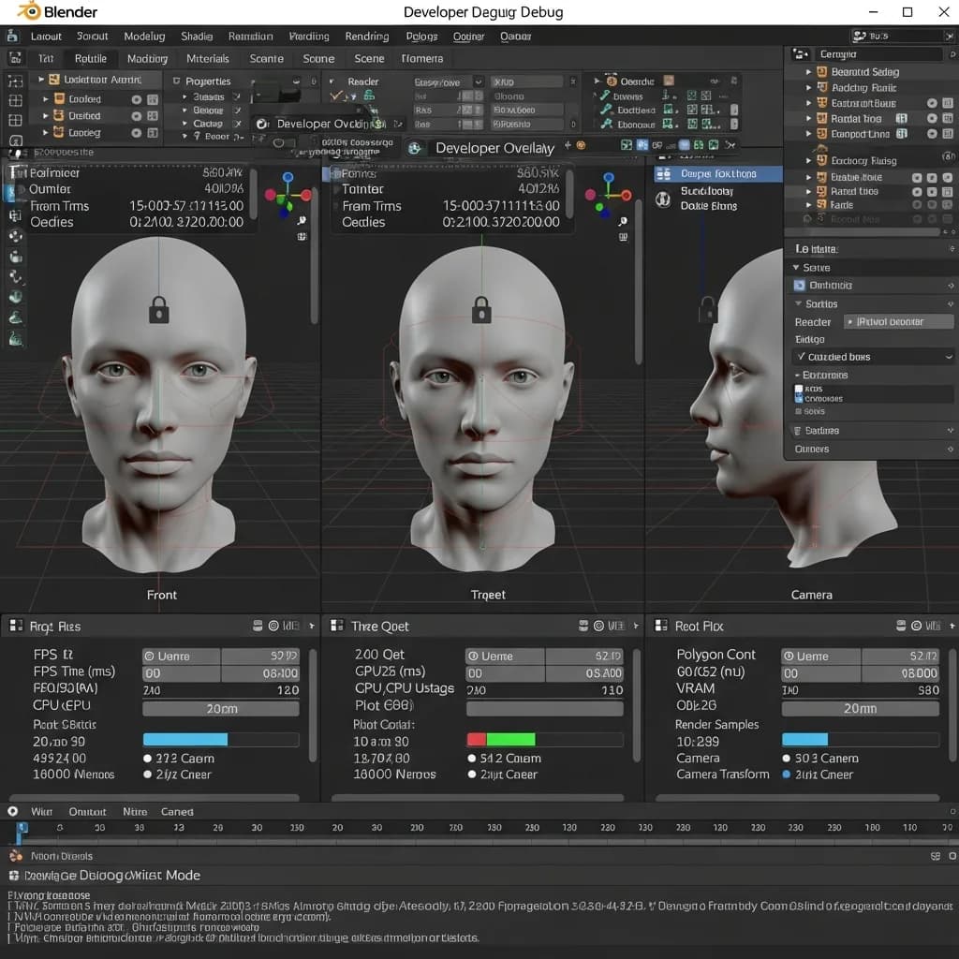Expand the Lopdeg collection row
Image resolution: width=959 pixels, height=959 pixels.
coord(45,132)
